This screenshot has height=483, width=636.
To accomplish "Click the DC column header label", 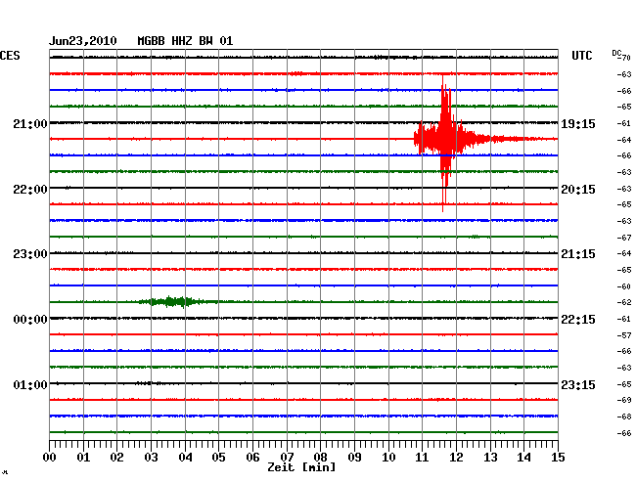I will point(616,53).
